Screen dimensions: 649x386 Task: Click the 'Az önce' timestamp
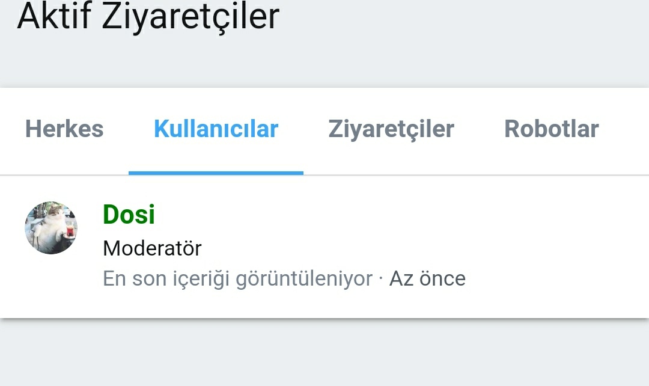click(427, 278)
